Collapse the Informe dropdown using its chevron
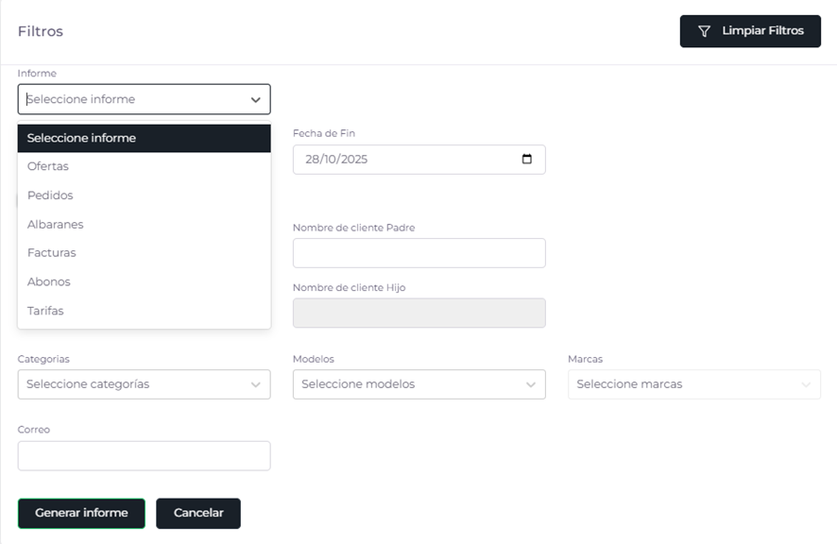Screen dimensions: 837x544 coord(255,99)
